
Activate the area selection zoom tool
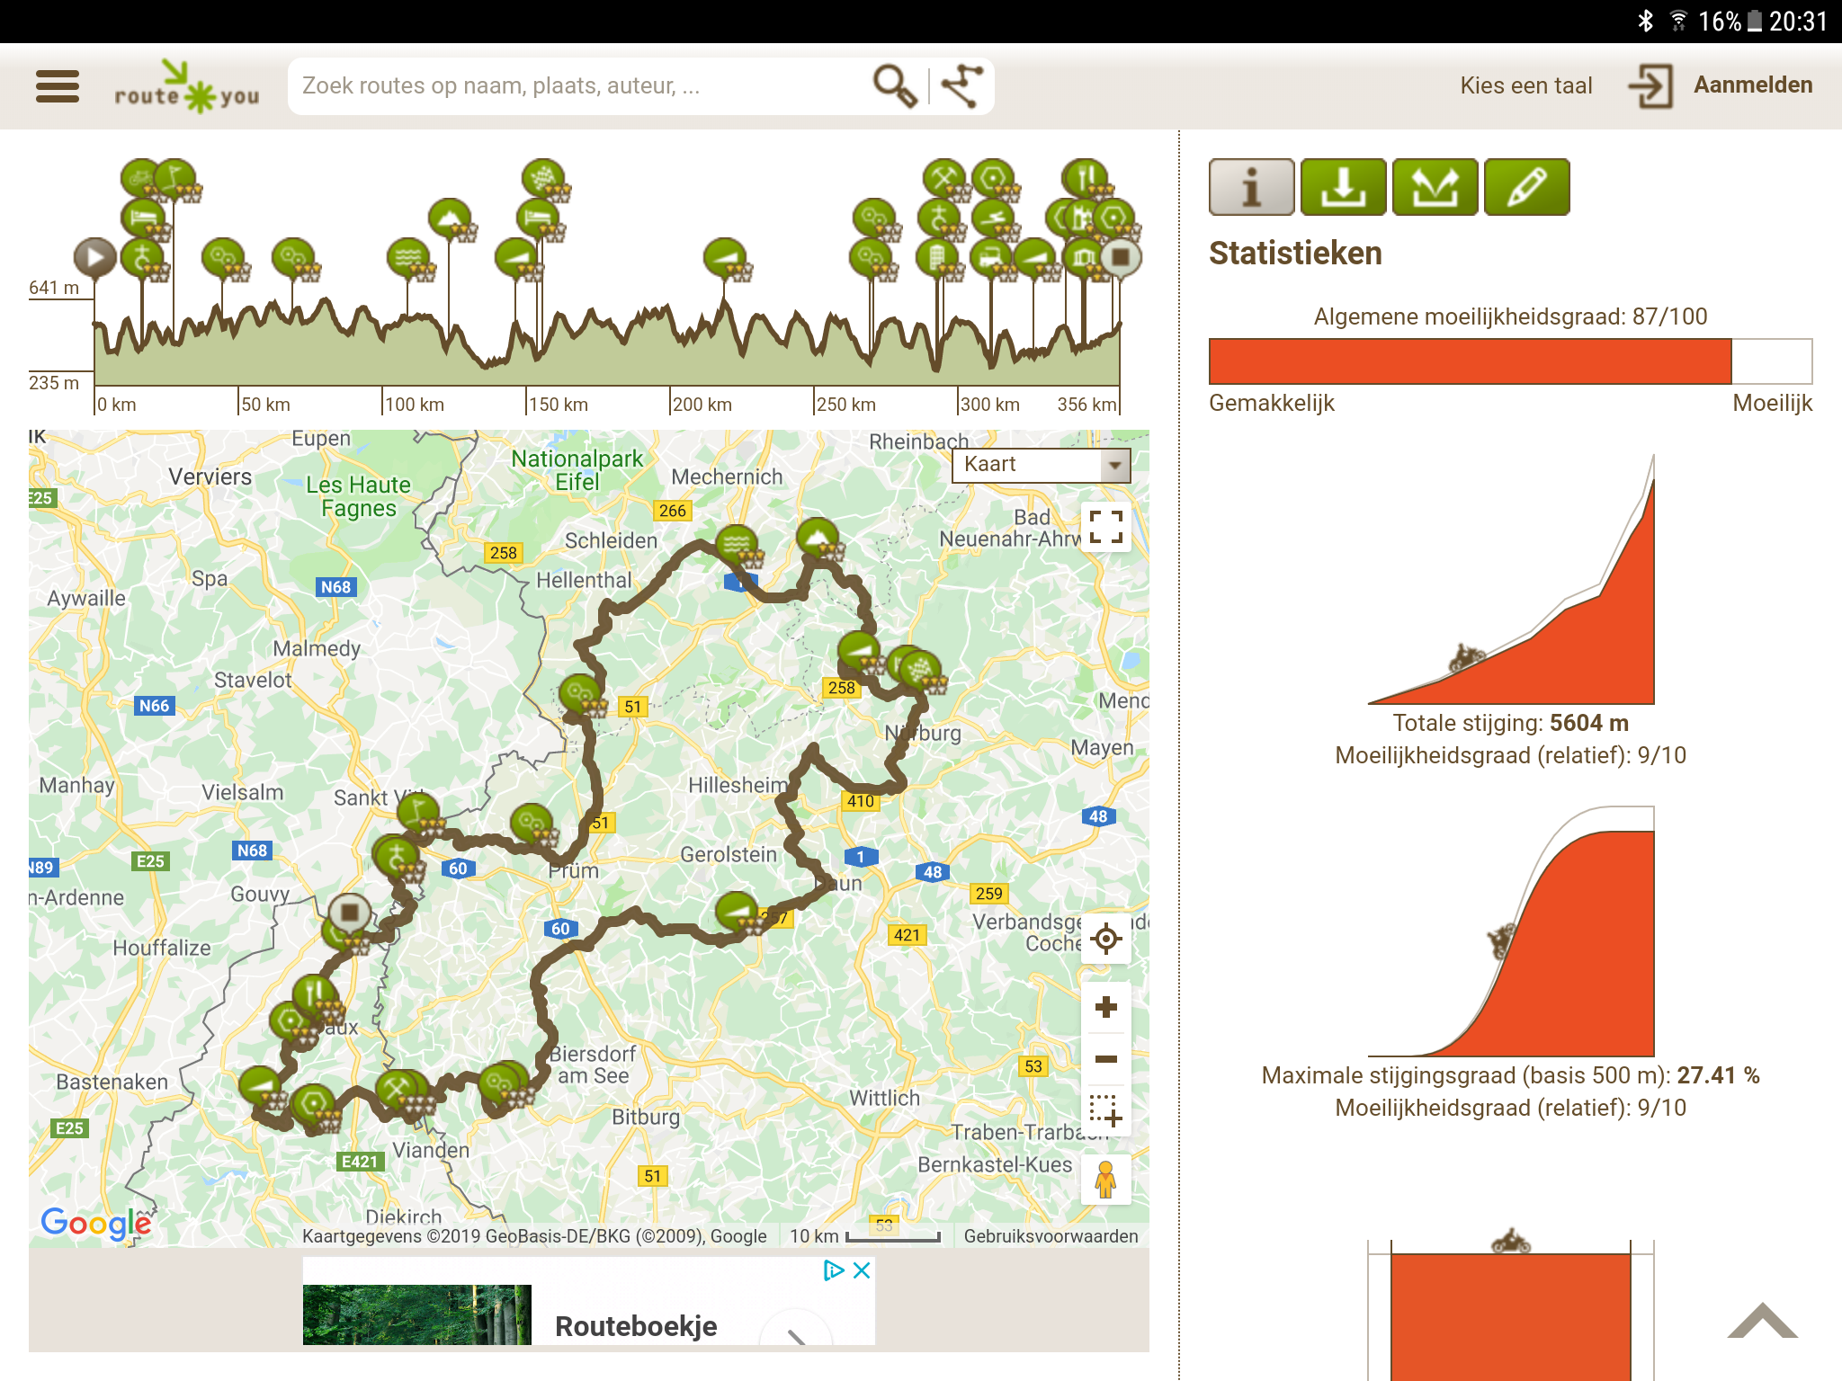coord(1105,1111)
